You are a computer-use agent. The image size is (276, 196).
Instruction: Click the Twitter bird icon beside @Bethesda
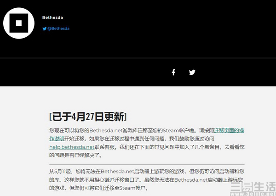click(x=45, y=29)
